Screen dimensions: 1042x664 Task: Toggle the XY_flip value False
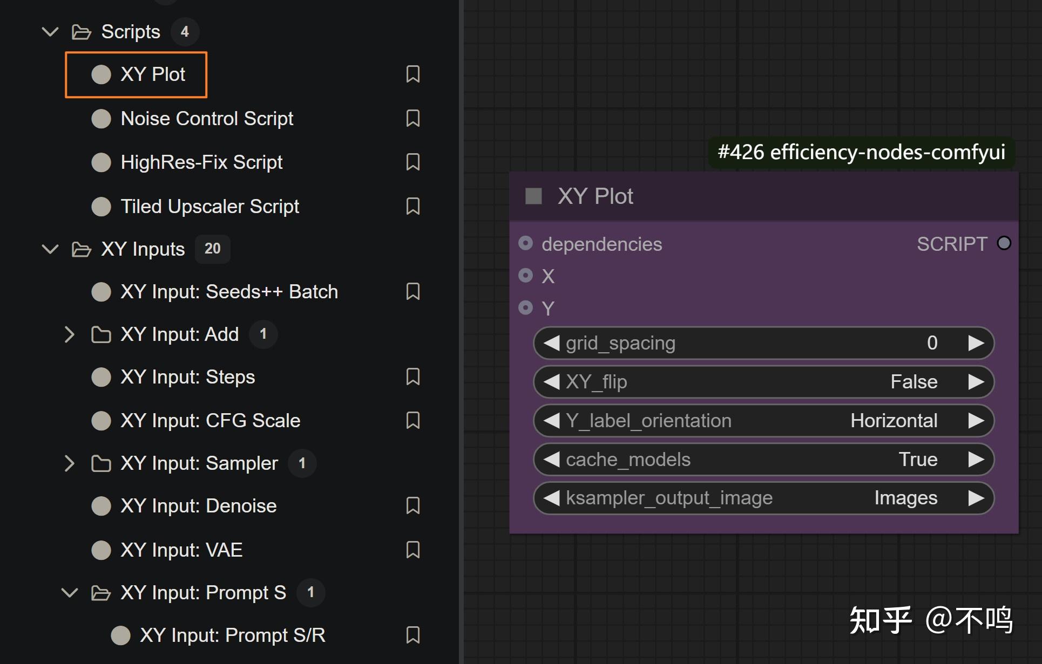(x=913, y=382)
